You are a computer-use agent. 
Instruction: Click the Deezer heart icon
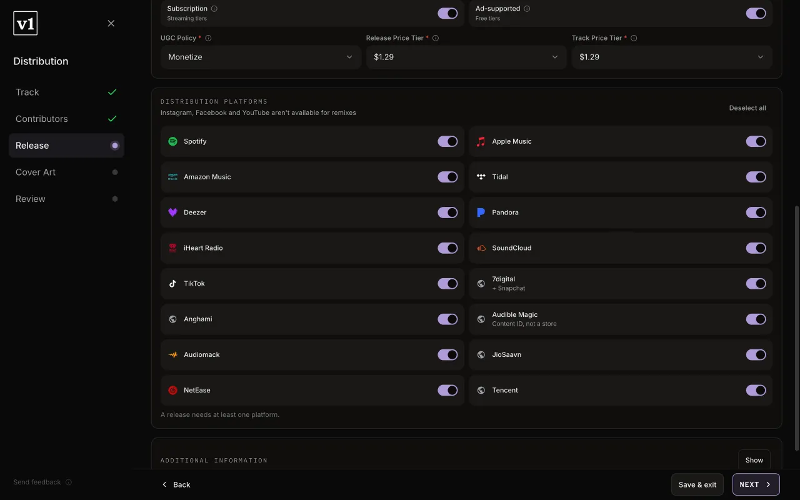click(173, 212)
